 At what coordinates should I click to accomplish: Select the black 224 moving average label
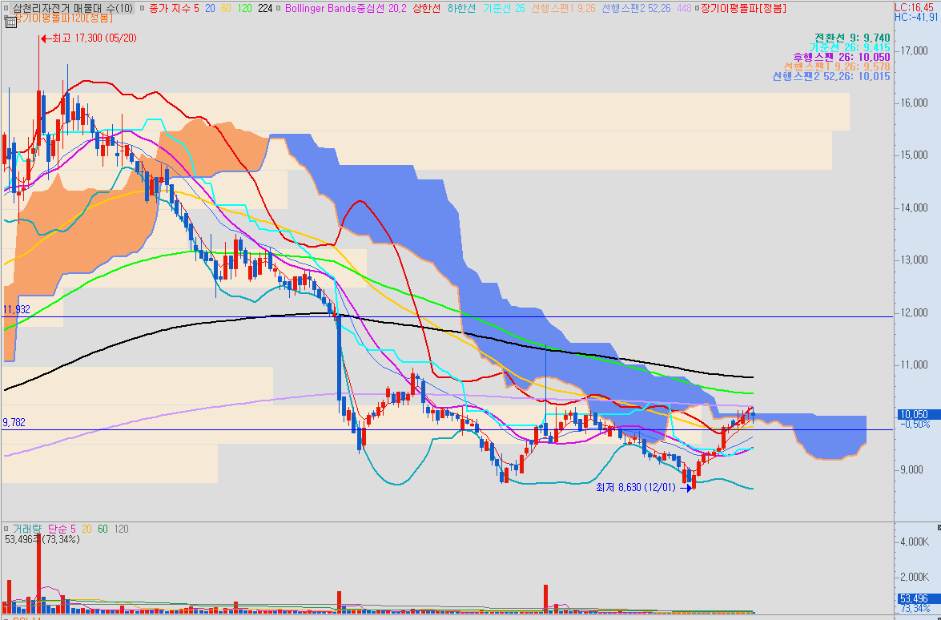point(265,8)
